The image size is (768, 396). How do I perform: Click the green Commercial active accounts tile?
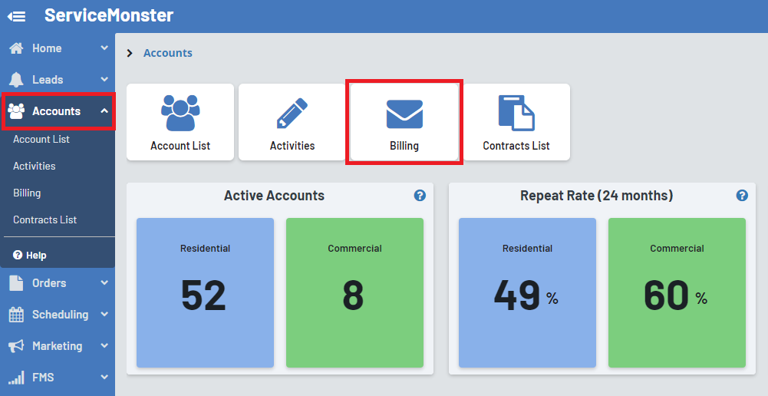click(354, 292)
